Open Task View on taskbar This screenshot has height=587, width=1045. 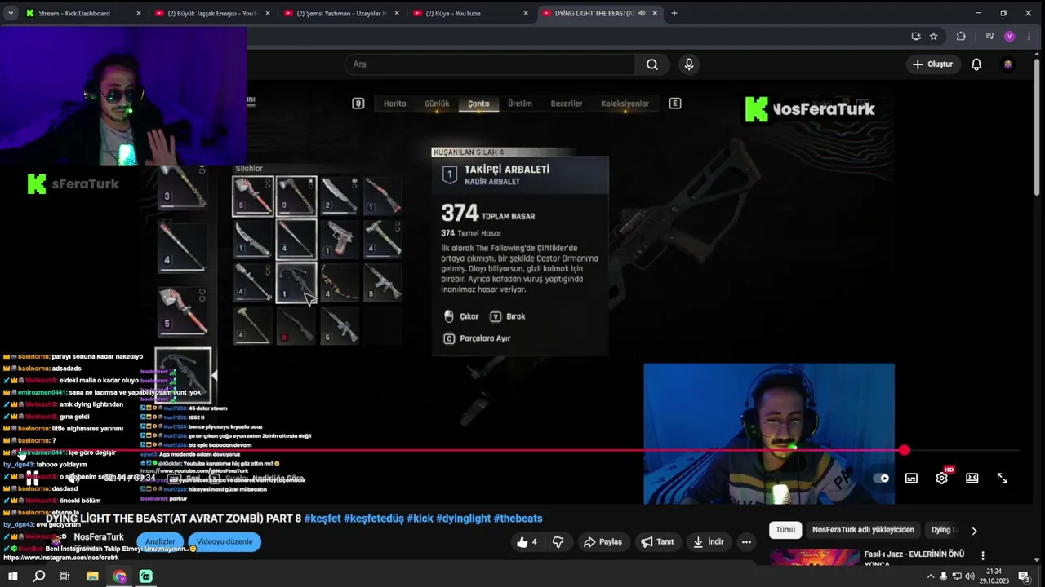point(65,576)
